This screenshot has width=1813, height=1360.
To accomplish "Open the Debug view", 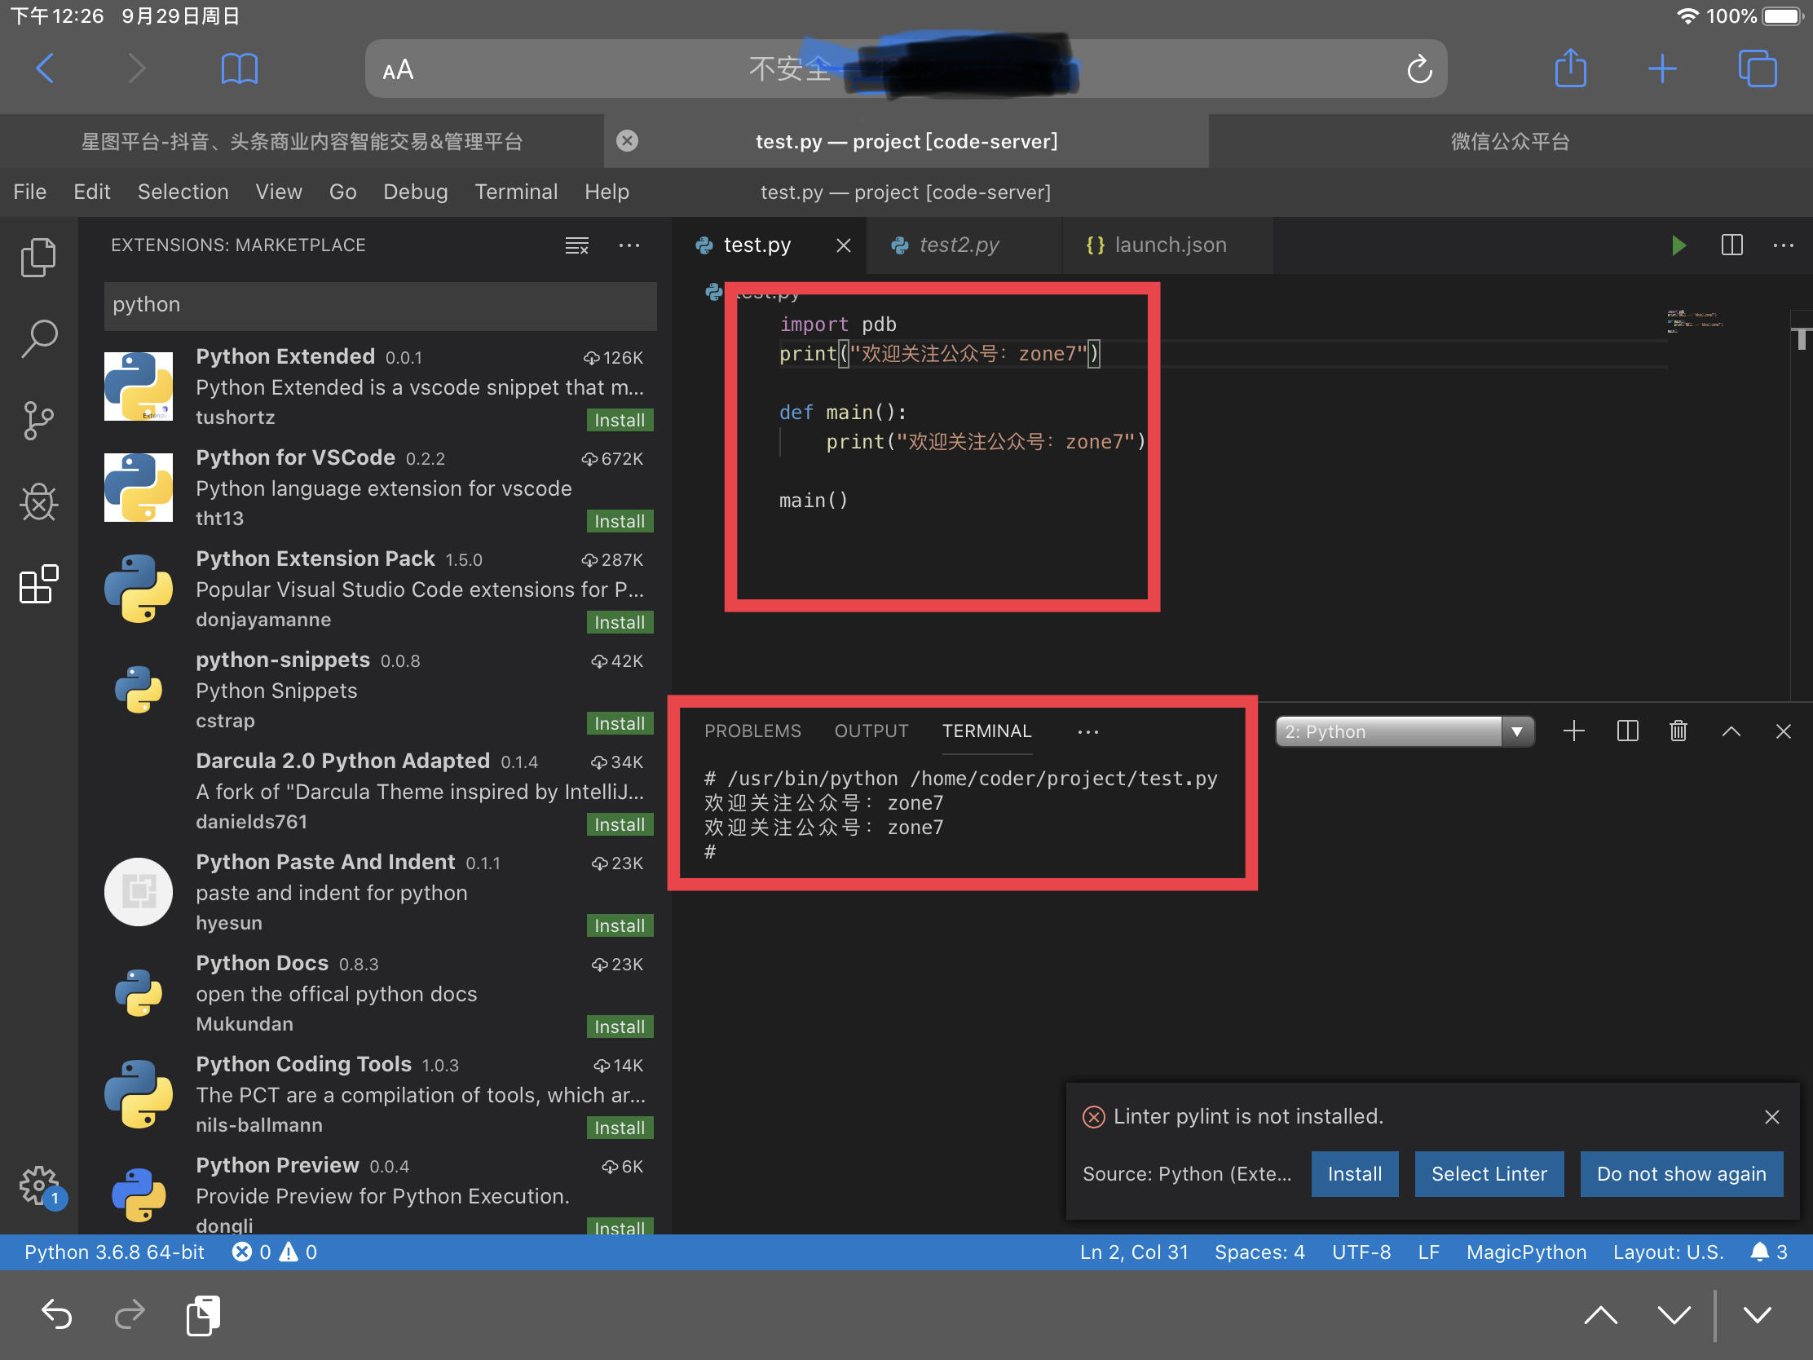I will pos(37,502).
